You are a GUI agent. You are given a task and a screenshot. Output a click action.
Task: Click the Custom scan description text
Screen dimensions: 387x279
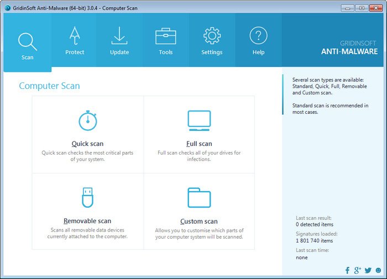click(x=199, y=234)
